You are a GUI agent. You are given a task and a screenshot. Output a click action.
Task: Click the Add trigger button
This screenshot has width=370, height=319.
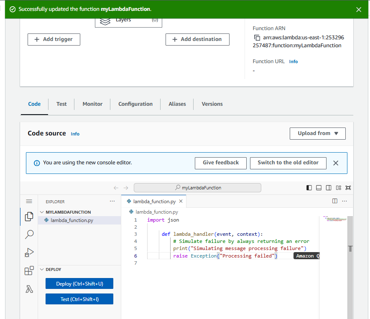point(54,39)
